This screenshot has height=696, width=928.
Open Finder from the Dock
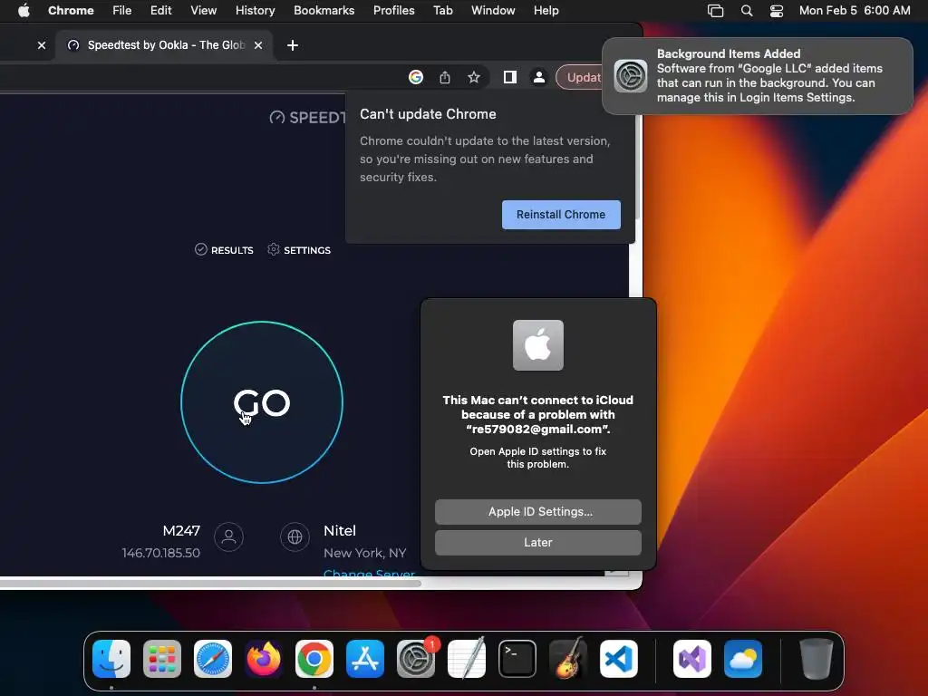pos(111,659)
